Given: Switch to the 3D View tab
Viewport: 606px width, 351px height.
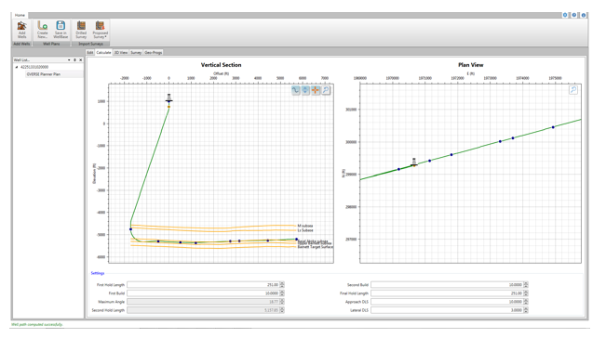Looking at the screenshot, I should [x=121, y=52].
